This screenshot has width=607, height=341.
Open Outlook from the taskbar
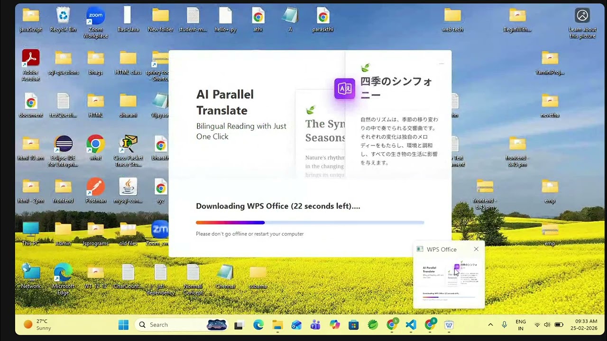coord(296,325)
